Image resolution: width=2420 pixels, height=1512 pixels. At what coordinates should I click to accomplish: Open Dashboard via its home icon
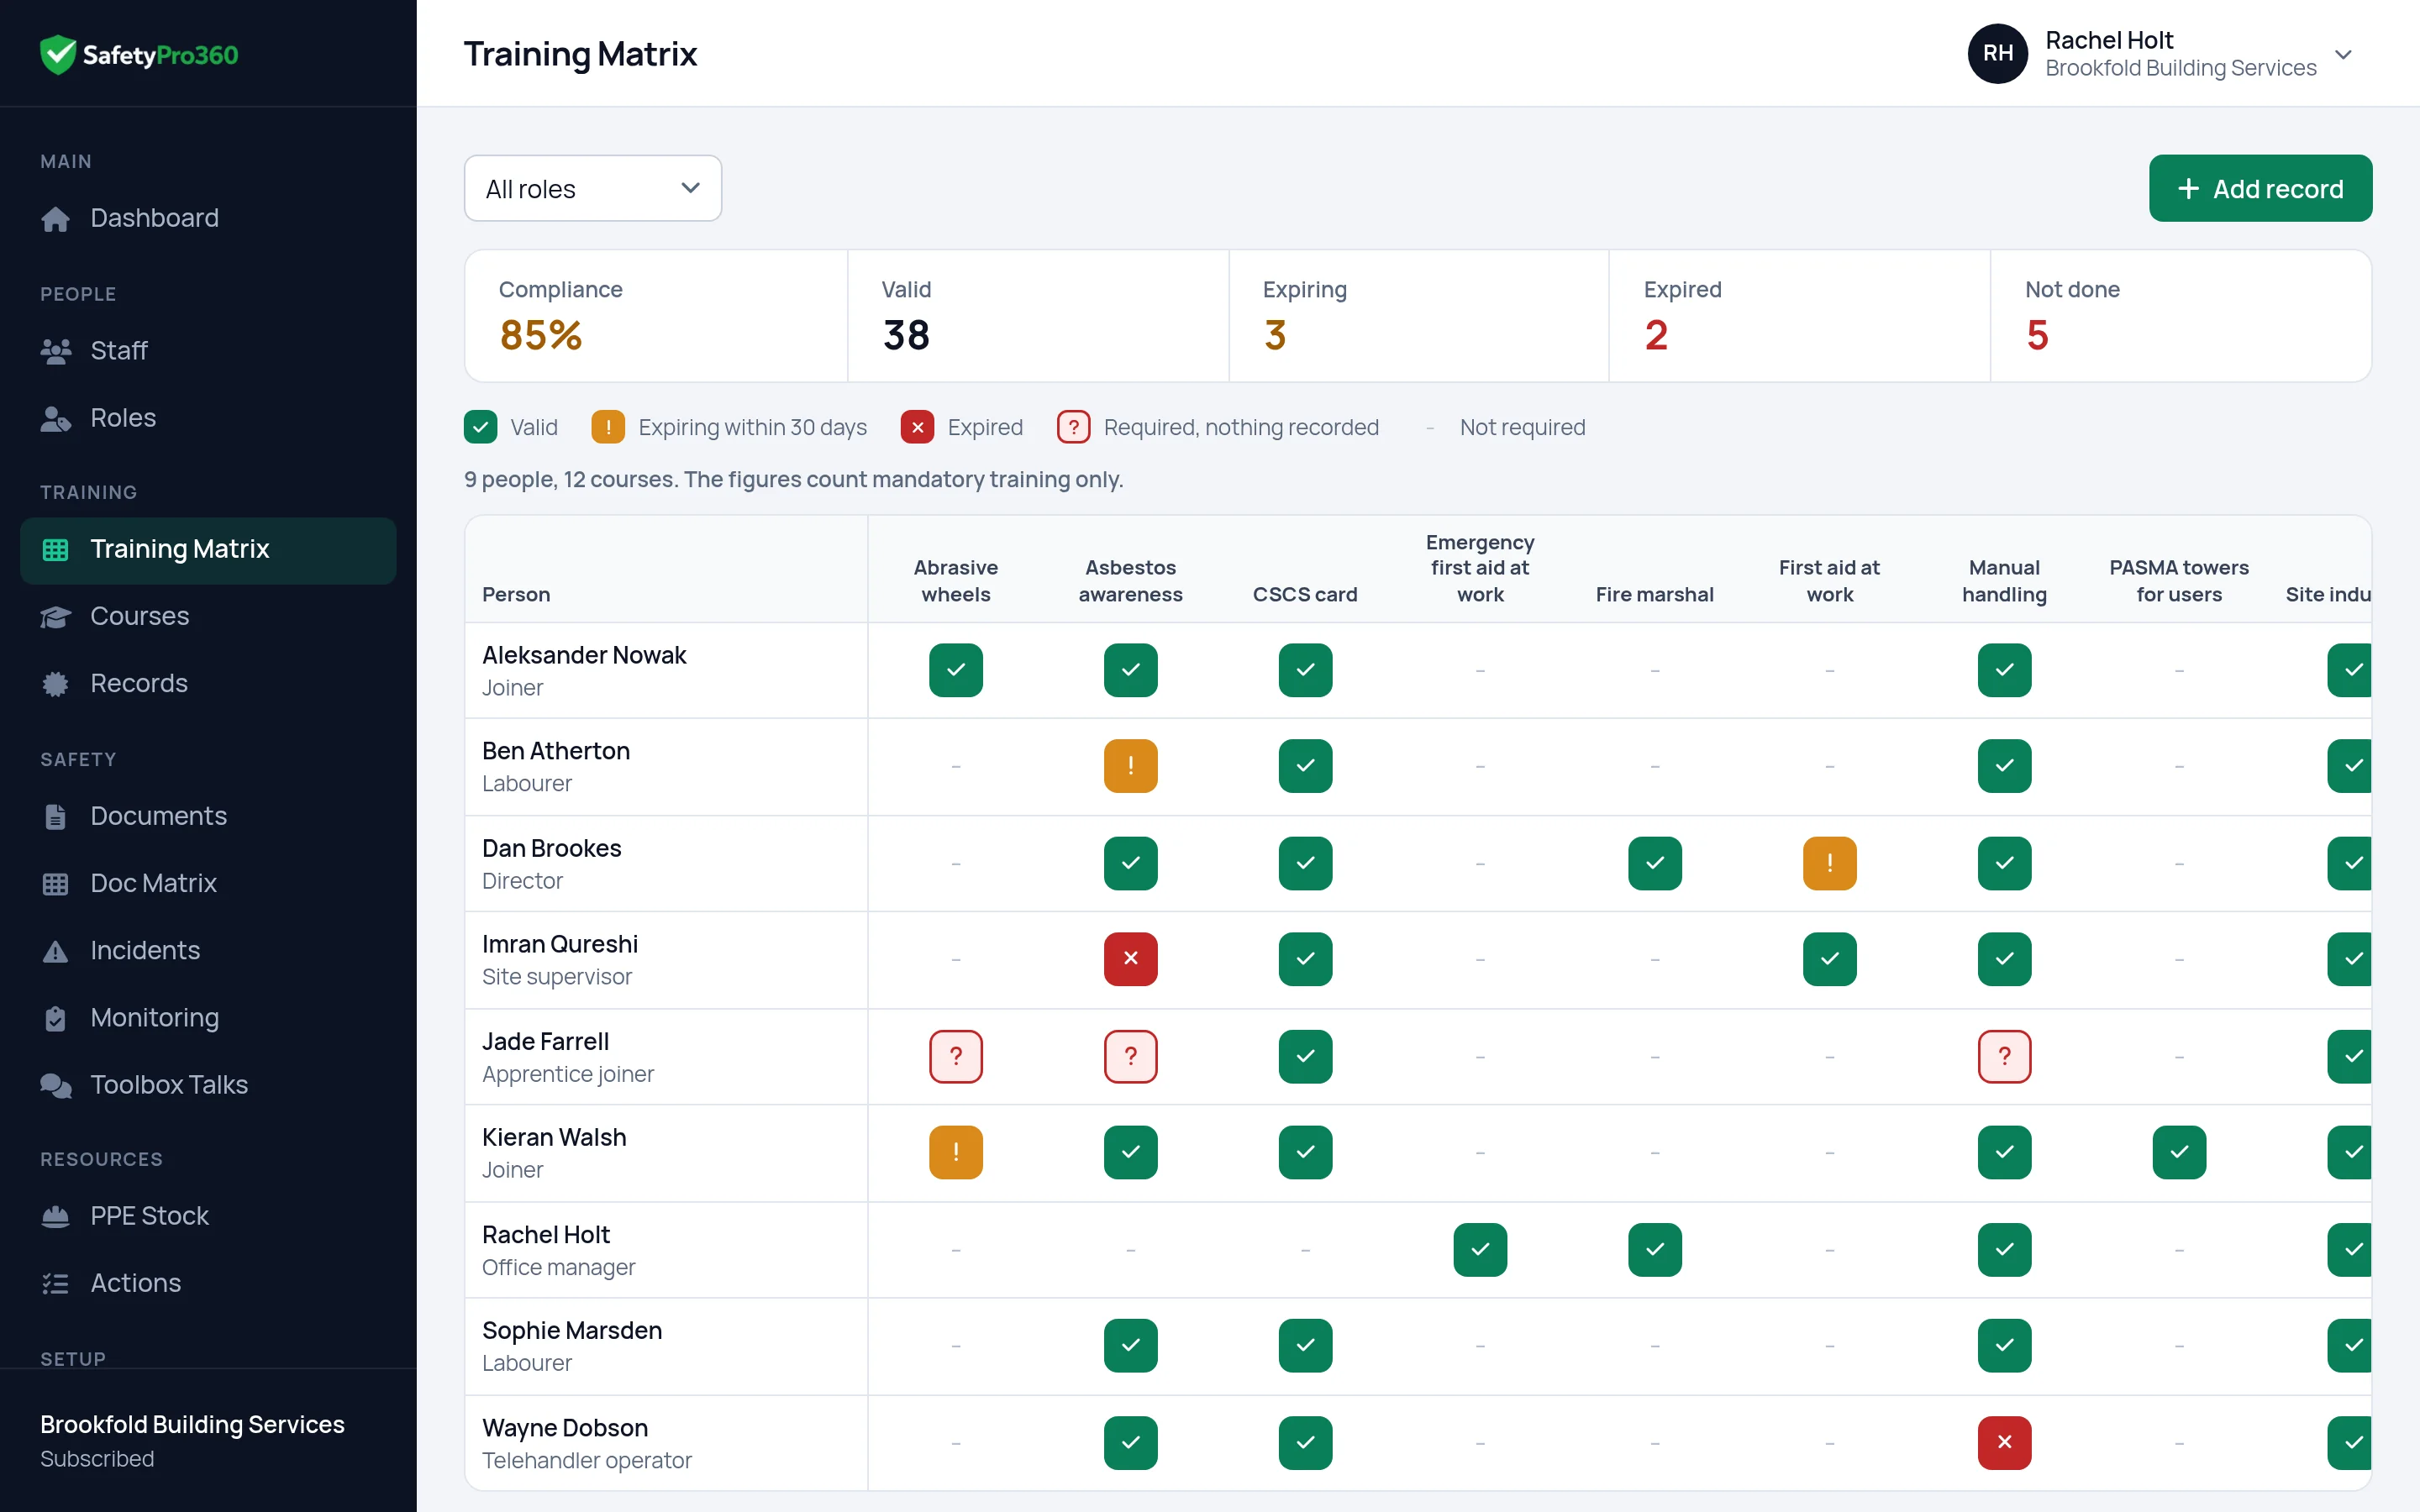pyautogui.click(x=56, y=218)
